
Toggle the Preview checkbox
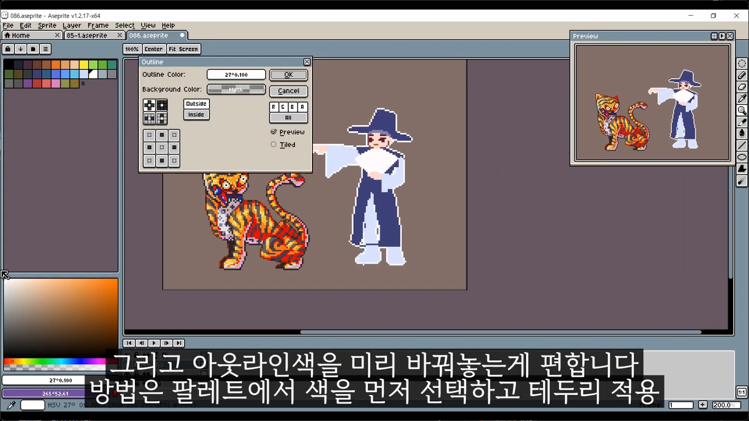(x=288, y=132)
